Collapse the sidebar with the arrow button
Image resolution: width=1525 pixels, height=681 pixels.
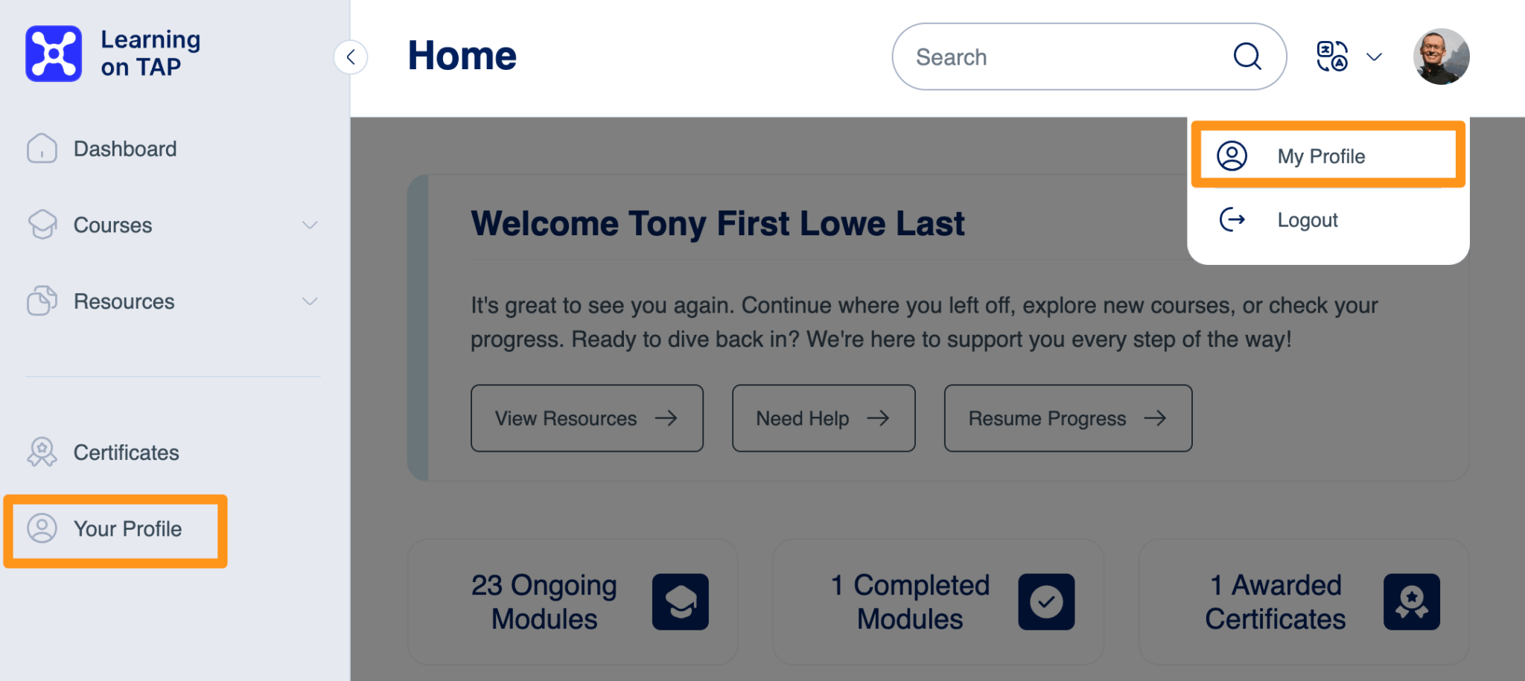(x=351, y=57)
